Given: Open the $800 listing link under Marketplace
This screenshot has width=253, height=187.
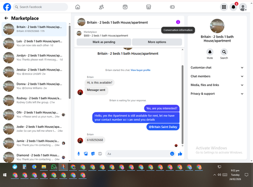Looking at the screenshot, I should [x=106, y=35].
